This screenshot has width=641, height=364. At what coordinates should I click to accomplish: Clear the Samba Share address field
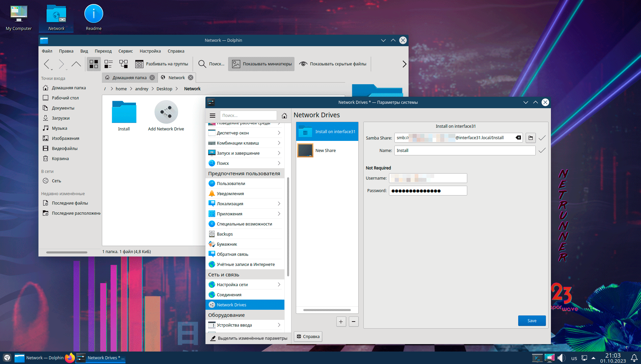(518, 138)
